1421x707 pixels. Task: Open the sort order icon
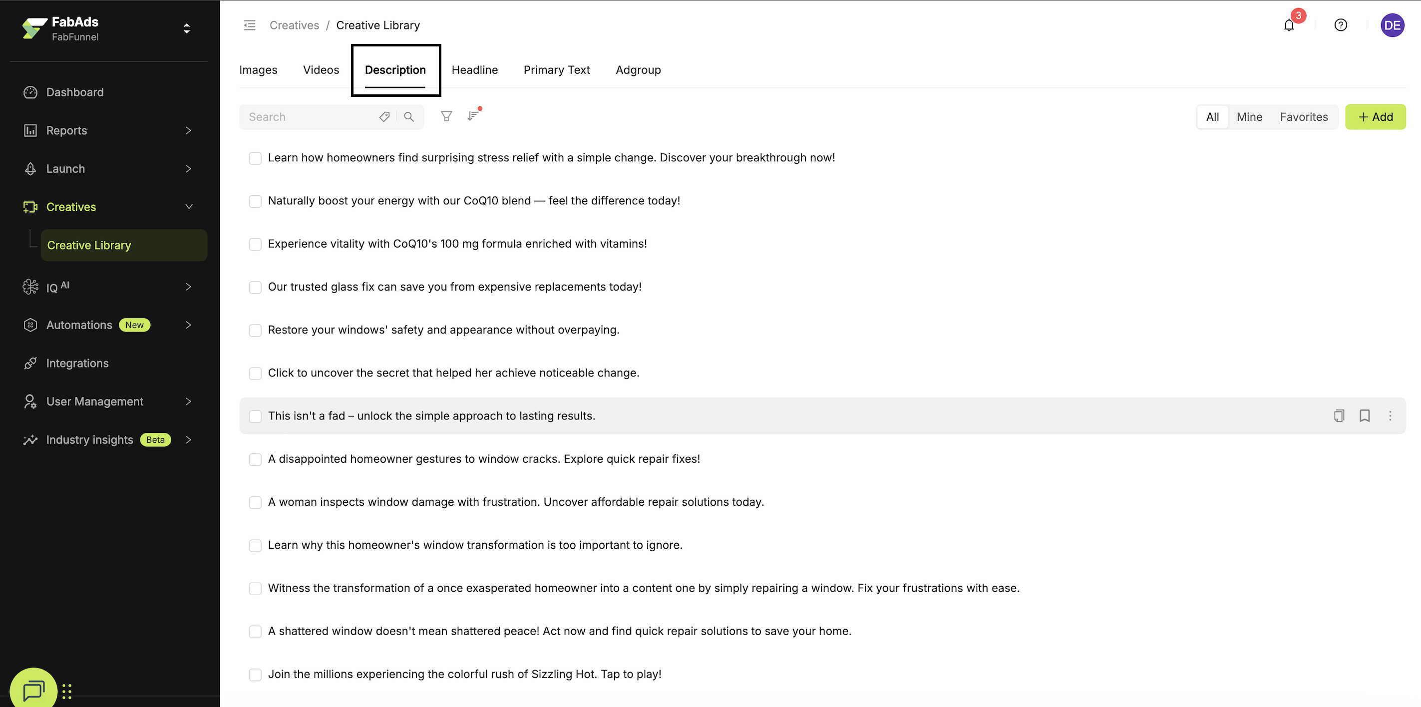point(473,116)
